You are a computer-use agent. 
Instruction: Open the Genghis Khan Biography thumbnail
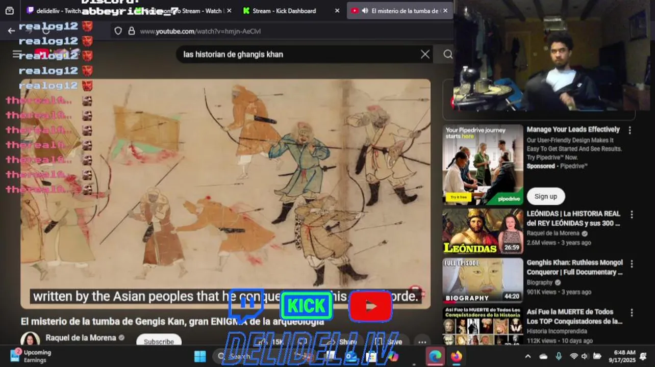(x=483, y=280)
